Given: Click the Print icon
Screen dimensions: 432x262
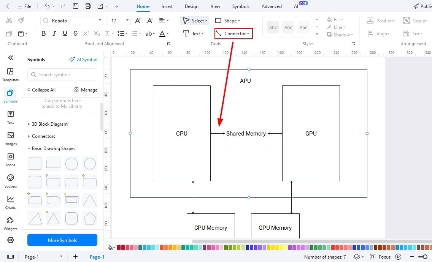Looking at the screenshot, I should point(87,6).
